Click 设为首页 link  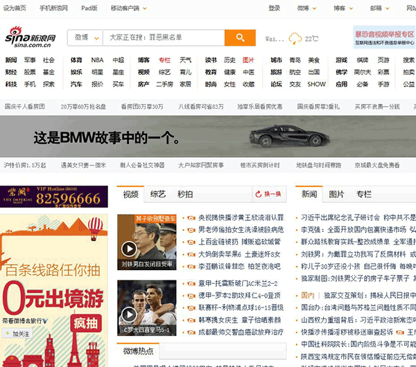coord(15,8)
